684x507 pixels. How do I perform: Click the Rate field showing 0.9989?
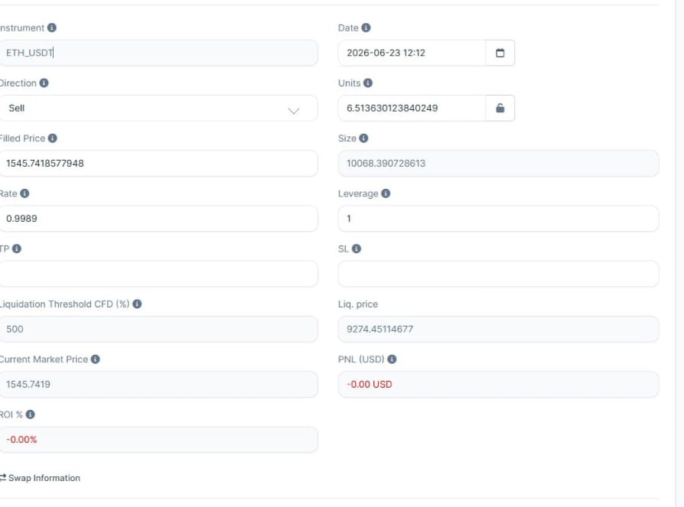pyautogui.click(x=158, y=219)
